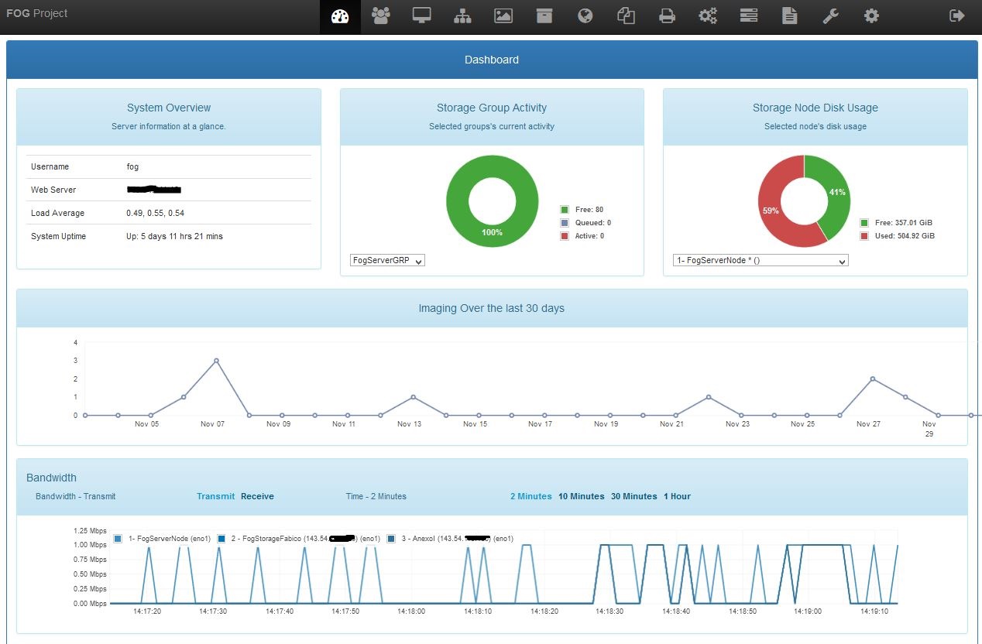Open the Printers icon in navbar

pyautogui.click(x=667, y=15)
